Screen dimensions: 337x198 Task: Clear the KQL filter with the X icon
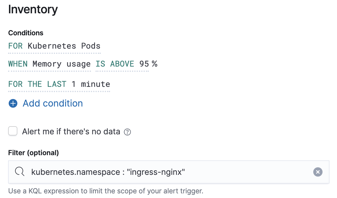coord(318,172)
